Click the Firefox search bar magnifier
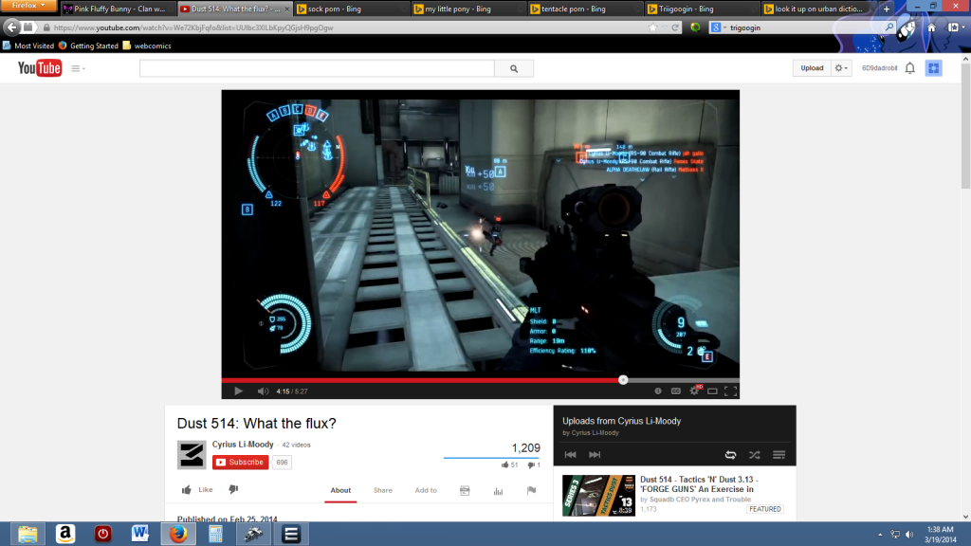Screen dimensions: 971x546 (889, 27)
